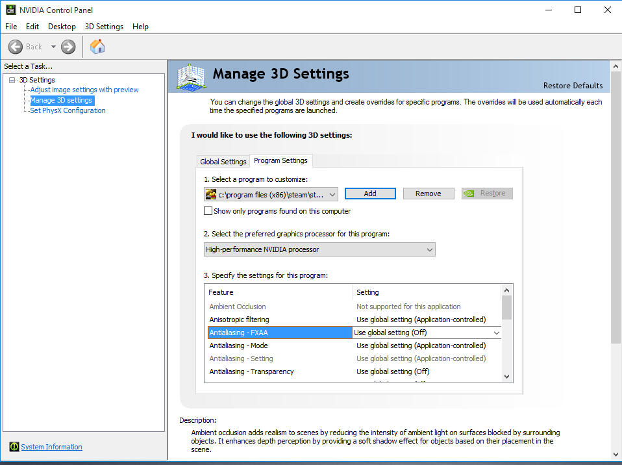Click the NVIDIA Control Panel title bar icon
622x465 pixels.
[x=10, y=9]
